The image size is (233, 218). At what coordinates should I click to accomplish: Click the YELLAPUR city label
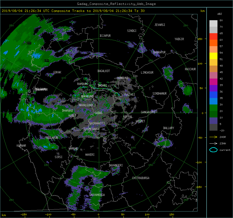52,138
